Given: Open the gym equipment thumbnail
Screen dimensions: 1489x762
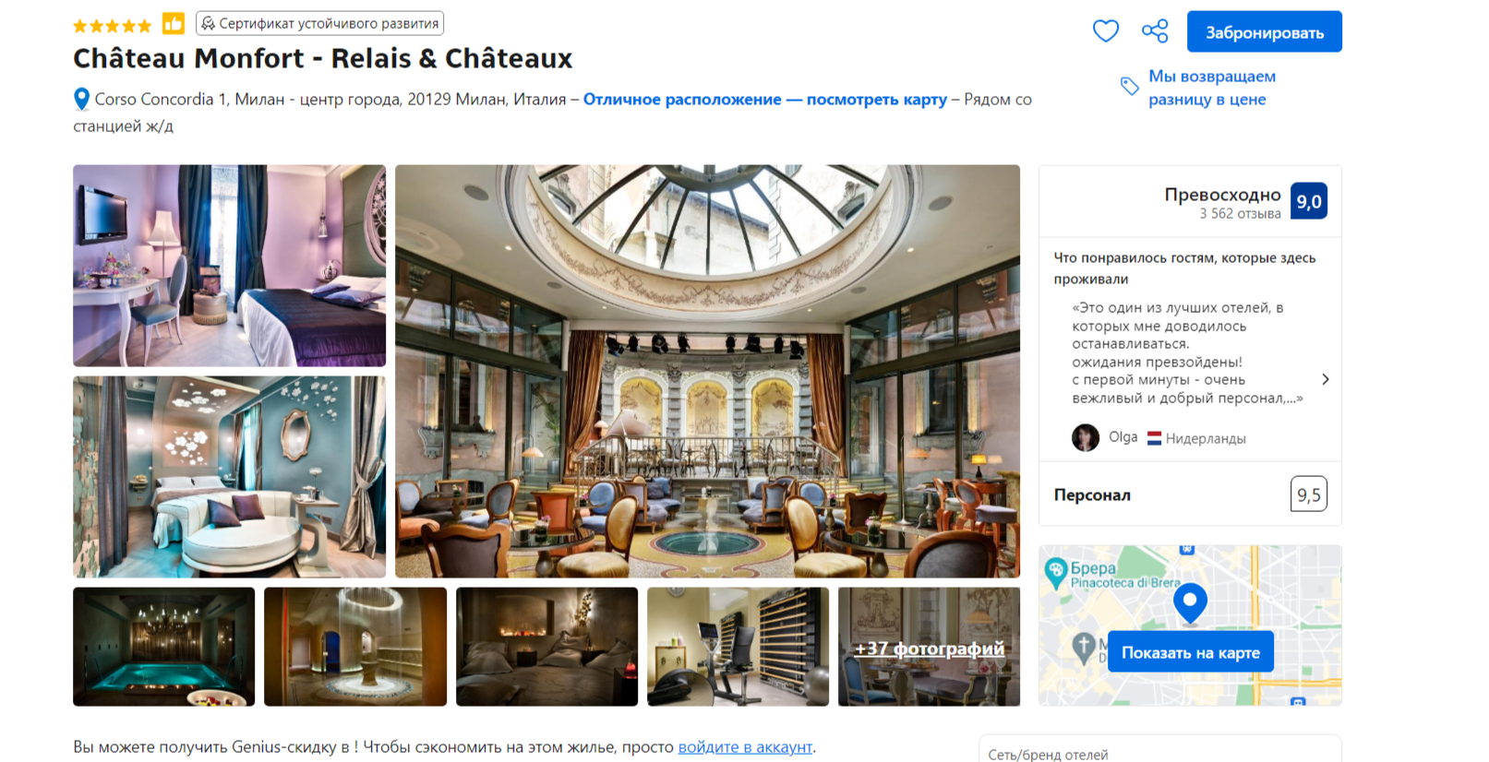Looking at the screenshot, I should coord(738,648).
